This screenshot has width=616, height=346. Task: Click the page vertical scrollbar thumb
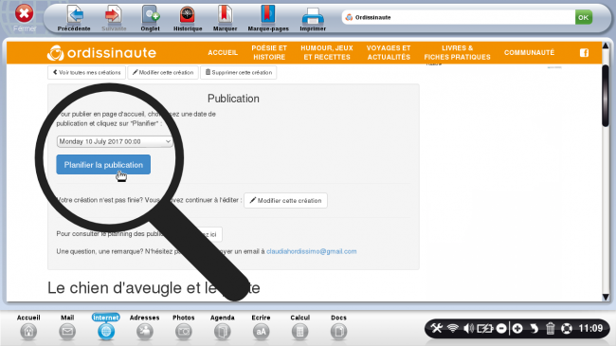pos(606,96)
